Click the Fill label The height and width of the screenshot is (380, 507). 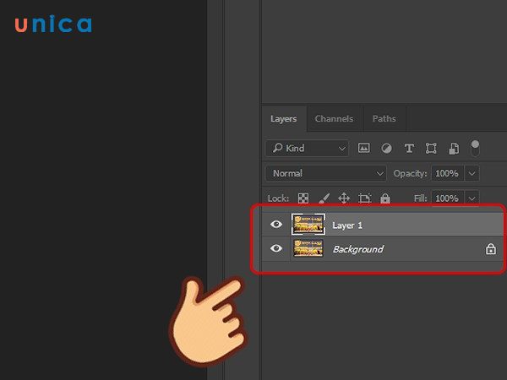click(420, 198)
